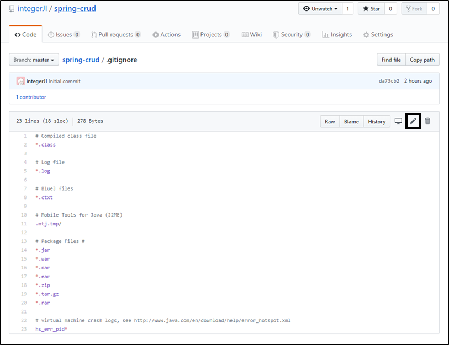Click the '*.ear' line
449x345 pixels.
click(43, 277)
